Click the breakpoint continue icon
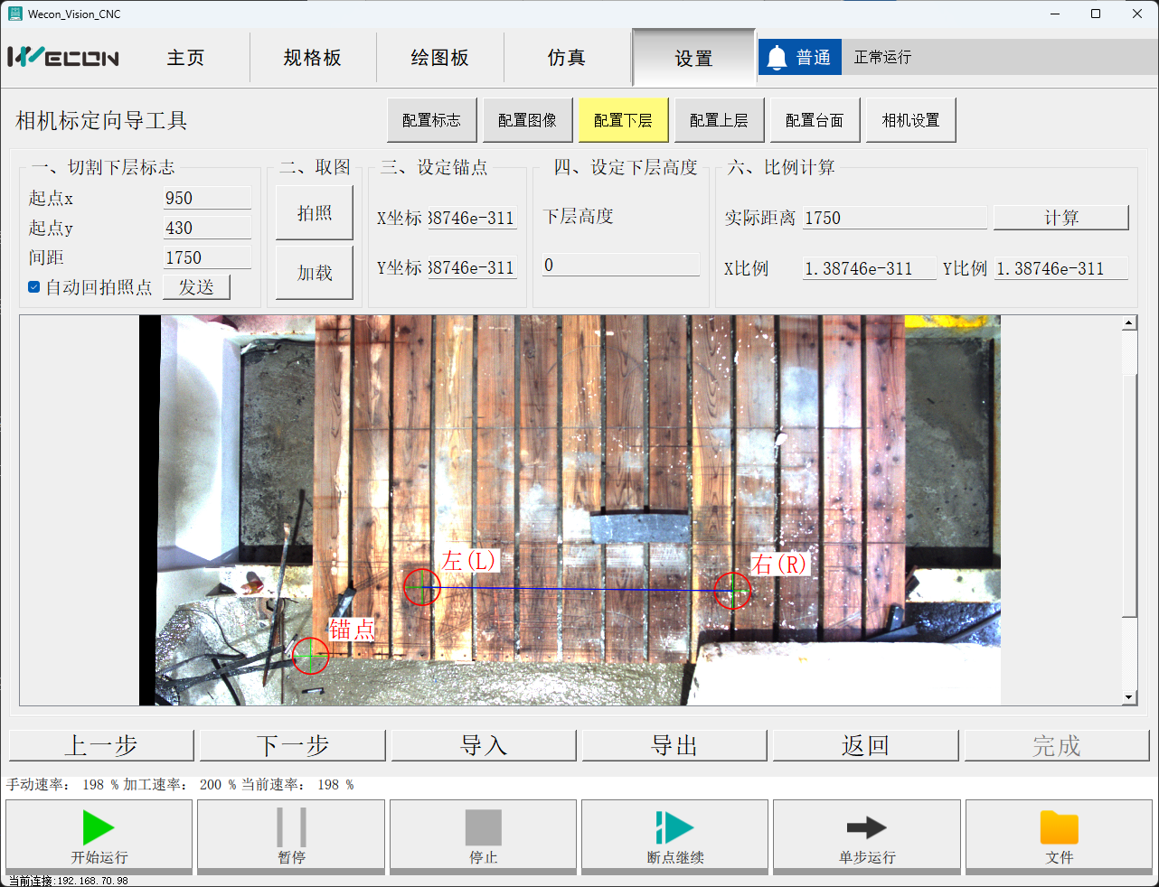Viewport: 1159px width, 887px height. tap(674, 827)
